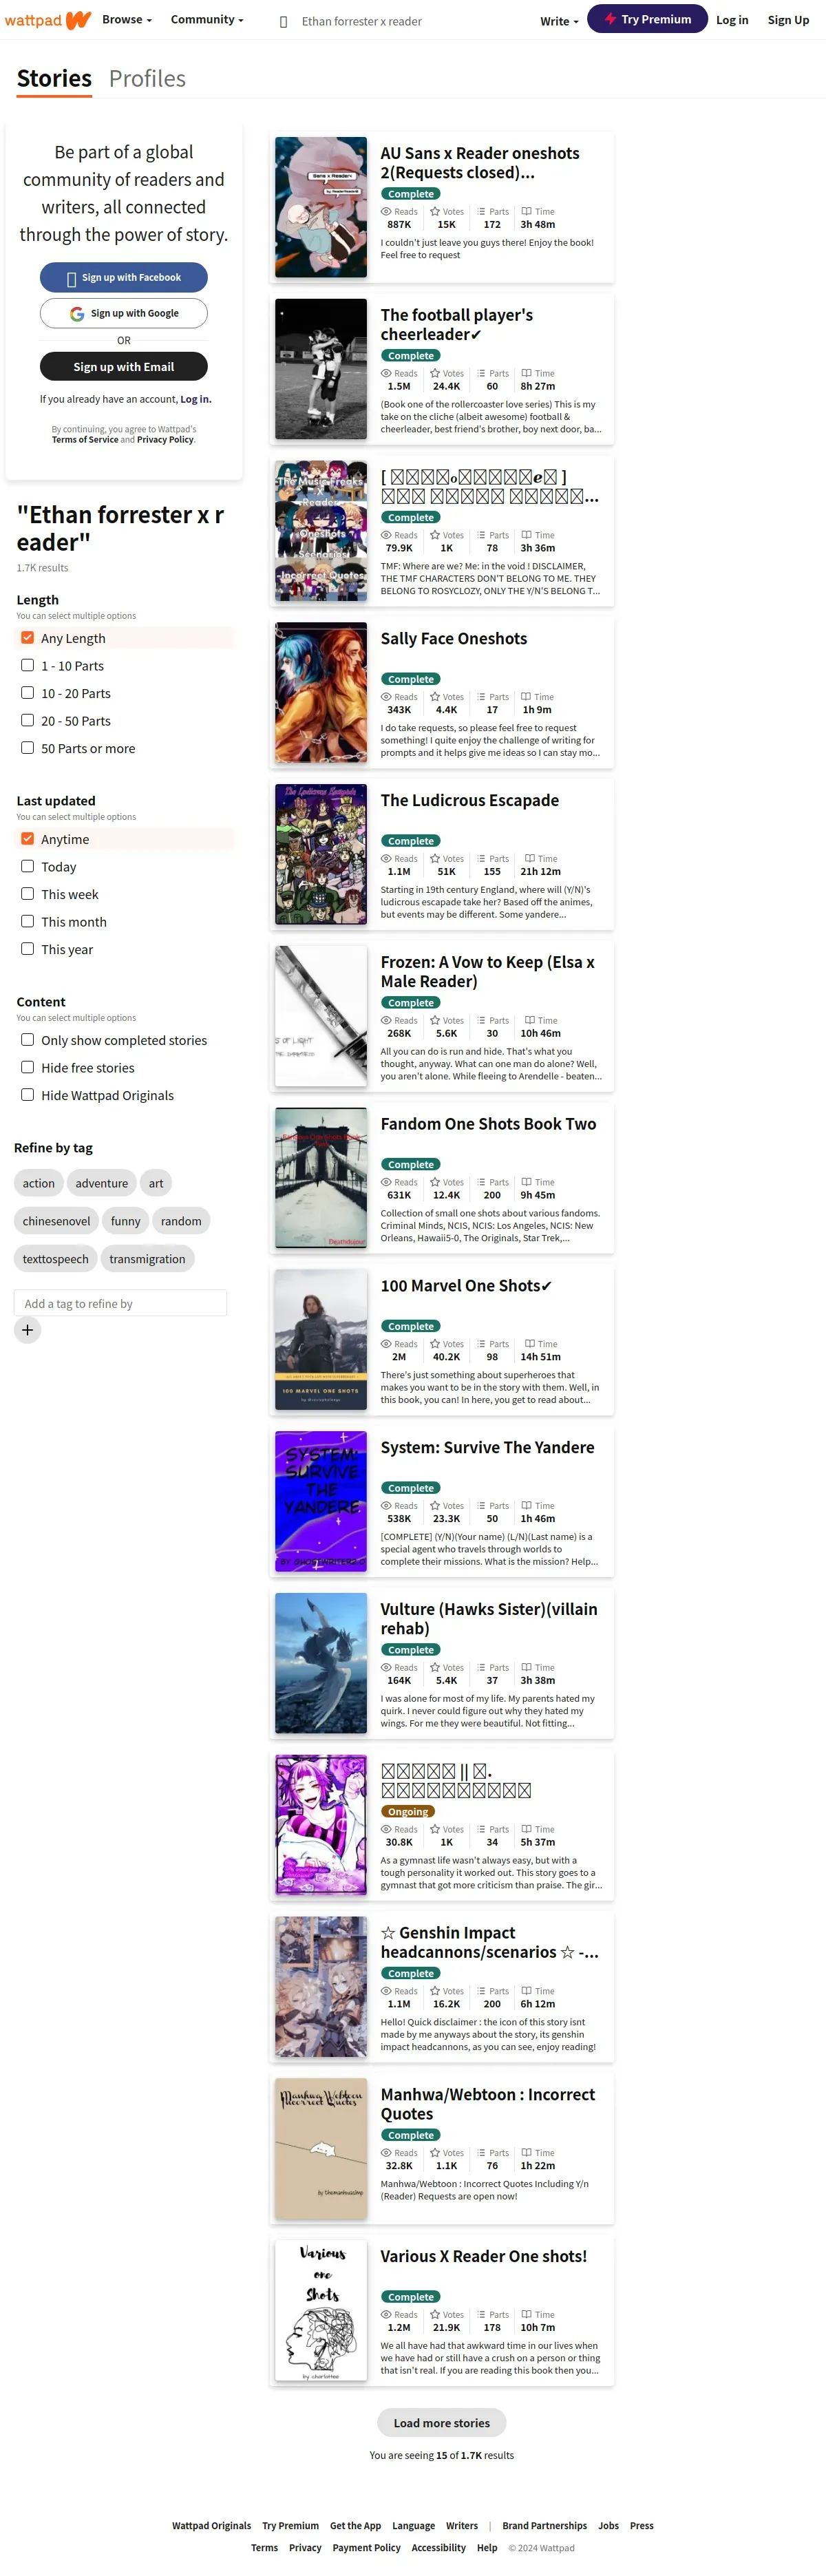Toggle the 20 - 50 Parts filter
This screenshot has width=826, height=2576.
coord(28,720)
